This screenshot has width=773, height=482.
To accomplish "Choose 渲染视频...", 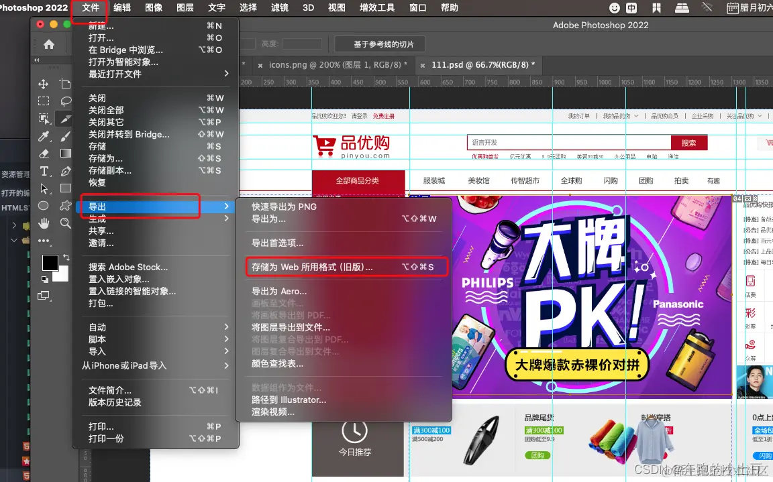I will 344,412.
